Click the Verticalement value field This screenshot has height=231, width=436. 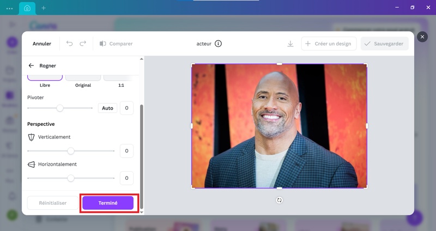pyautogui.click(x=126, y=151)
